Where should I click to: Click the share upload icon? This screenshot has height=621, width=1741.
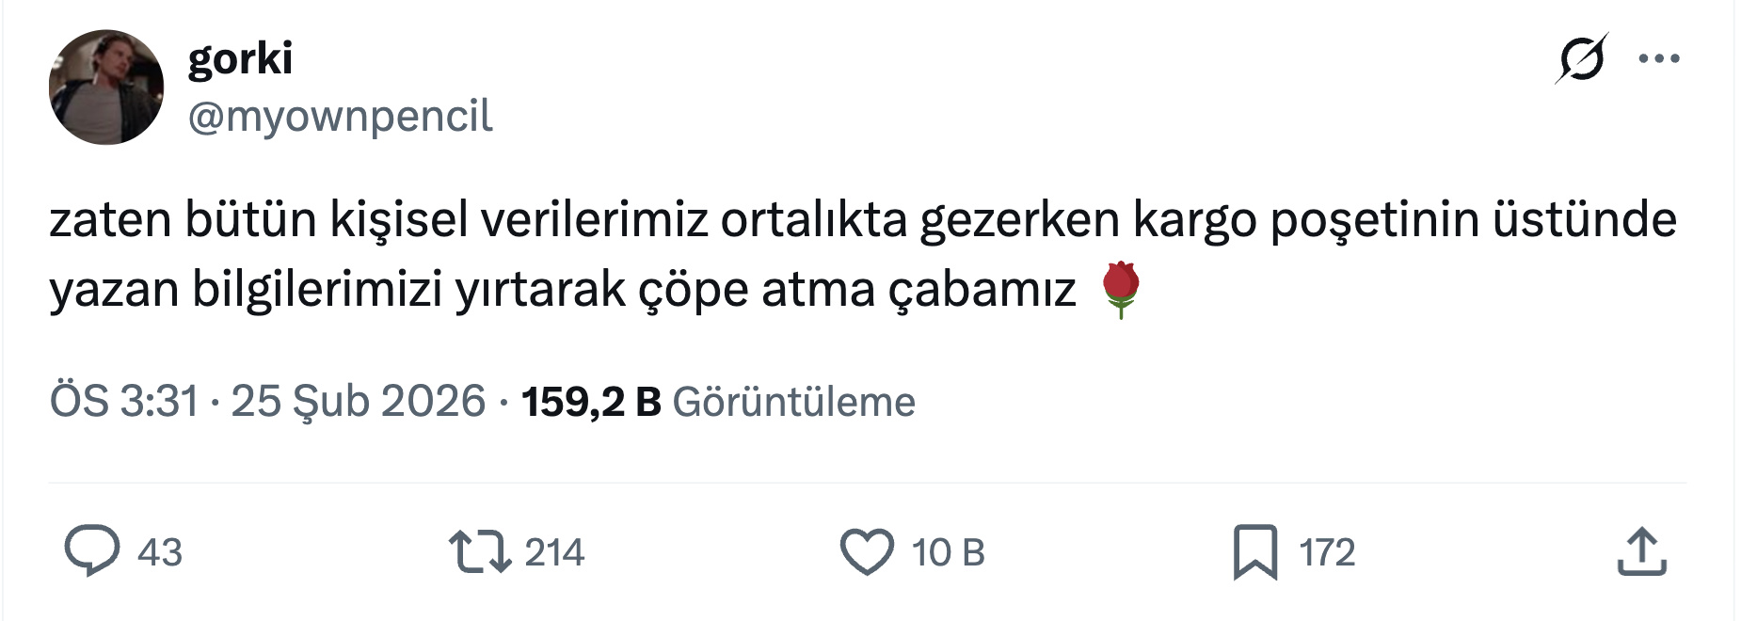[1641, 551]
